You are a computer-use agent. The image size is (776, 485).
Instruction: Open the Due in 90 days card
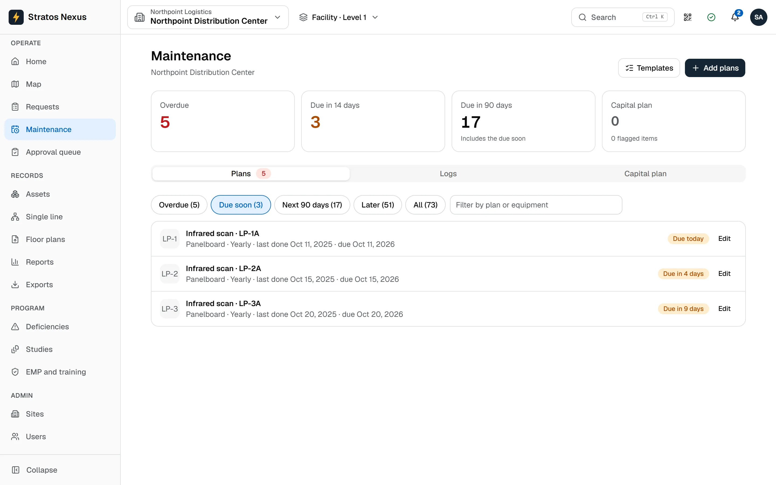click(x=523, y=121)
